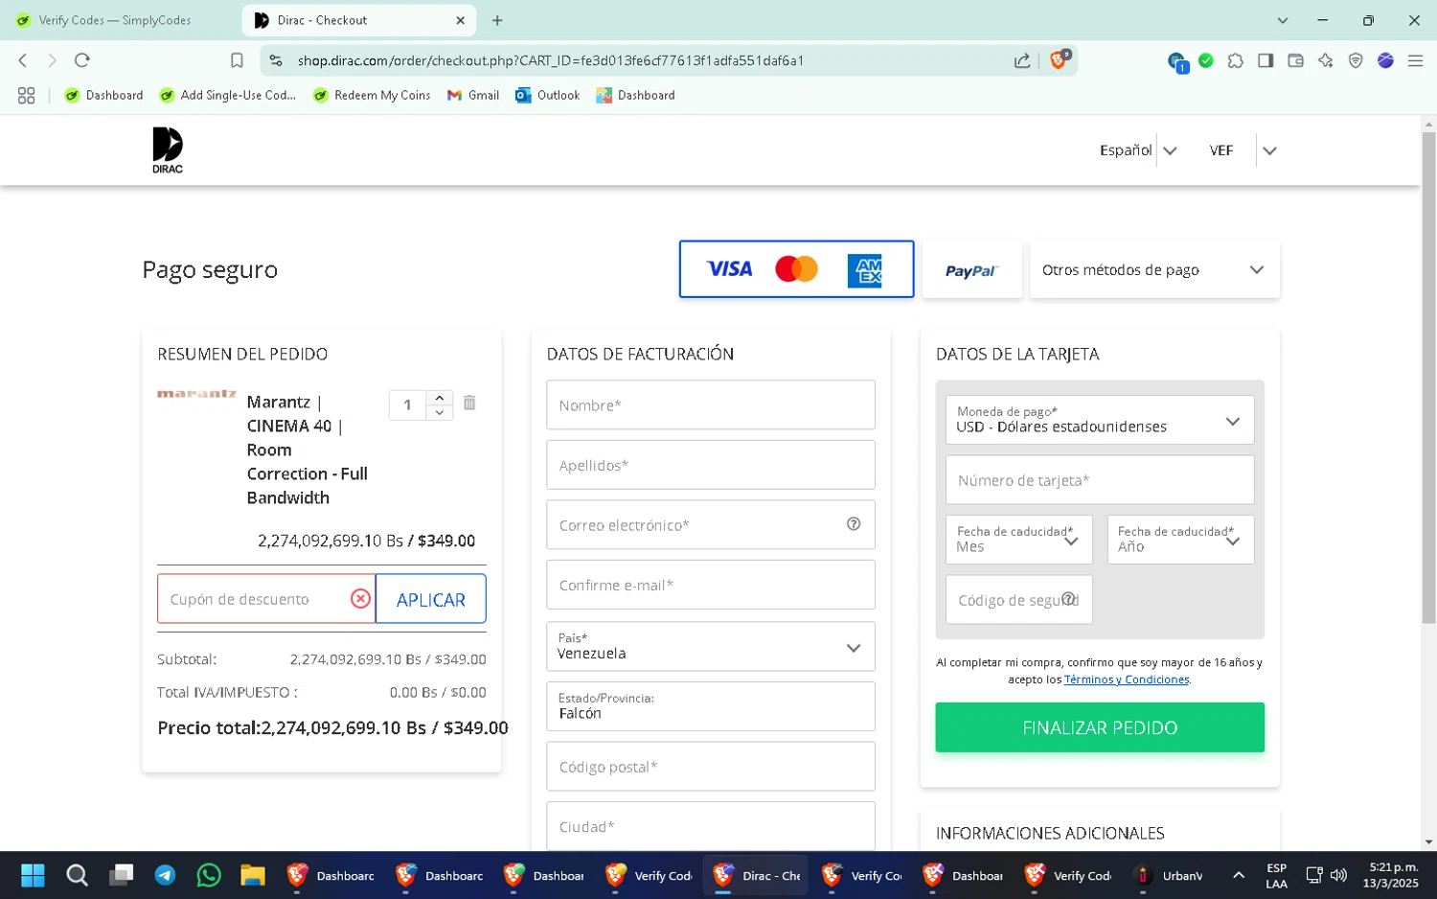
Task: Open the Windows Start menu
Action: point(33,875)
